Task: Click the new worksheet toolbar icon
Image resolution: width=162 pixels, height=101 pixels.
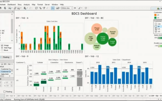Action: click(x=10, y=8)
